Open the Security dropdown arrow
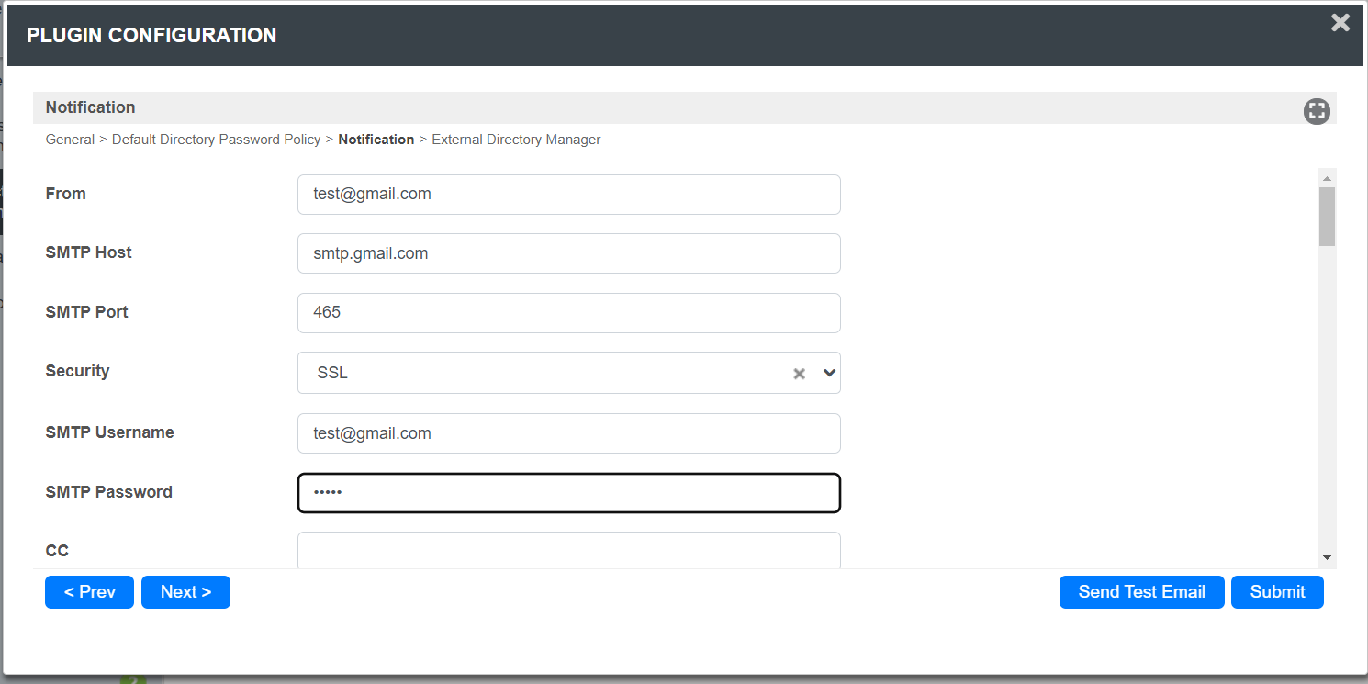Screen dimensions: 1368x684 pos(829,373)
